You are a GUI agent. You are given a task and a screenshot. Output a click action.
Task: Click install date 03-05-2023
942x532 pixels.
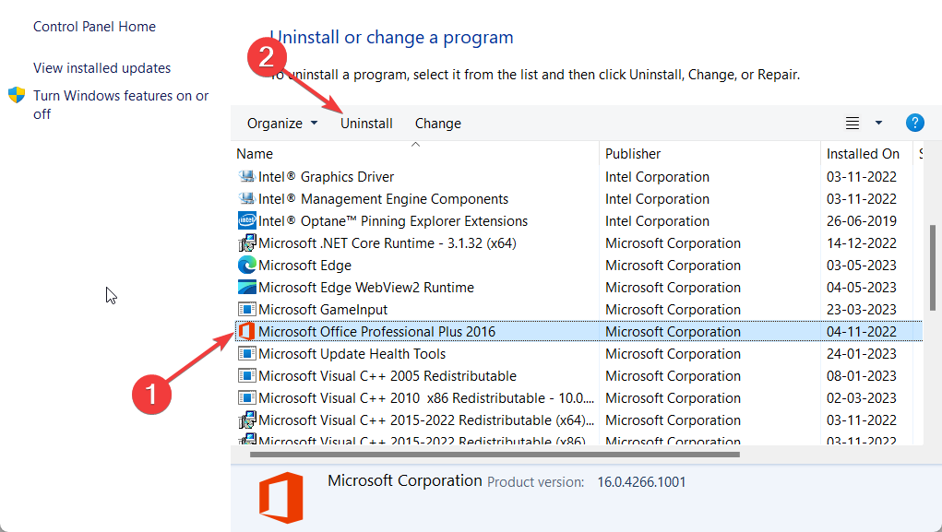coord(862,266)
